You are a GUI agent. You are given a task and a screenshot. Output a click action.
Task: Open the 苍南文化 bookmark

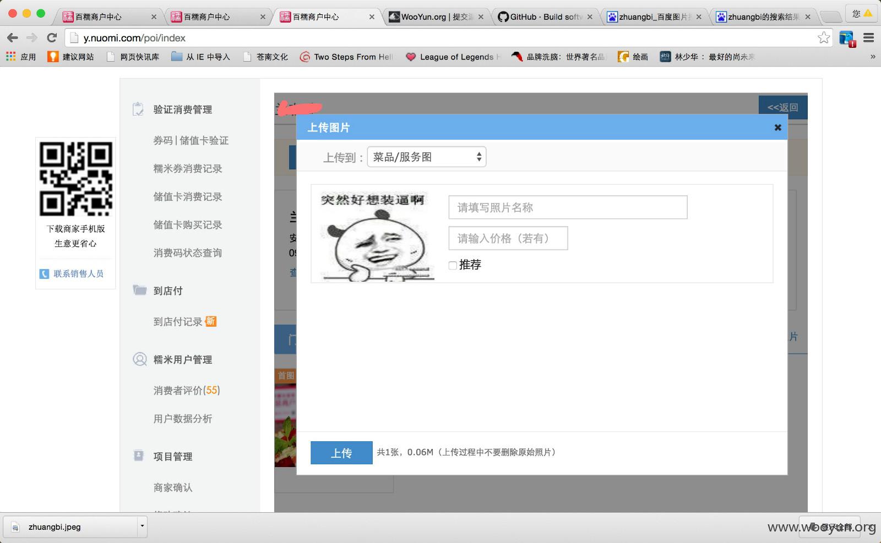tap(265, 57)
